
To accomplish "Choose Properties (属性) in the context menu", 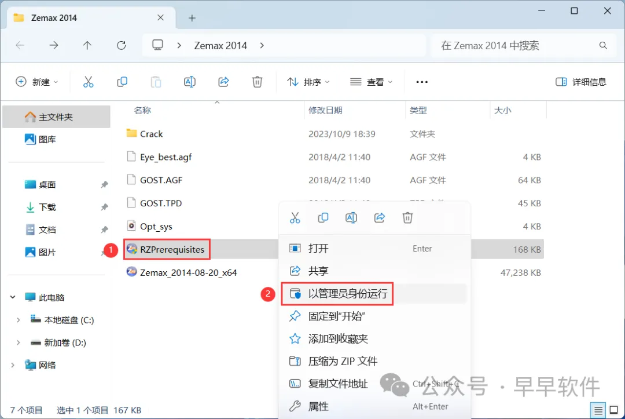I will tap(374, 407).
